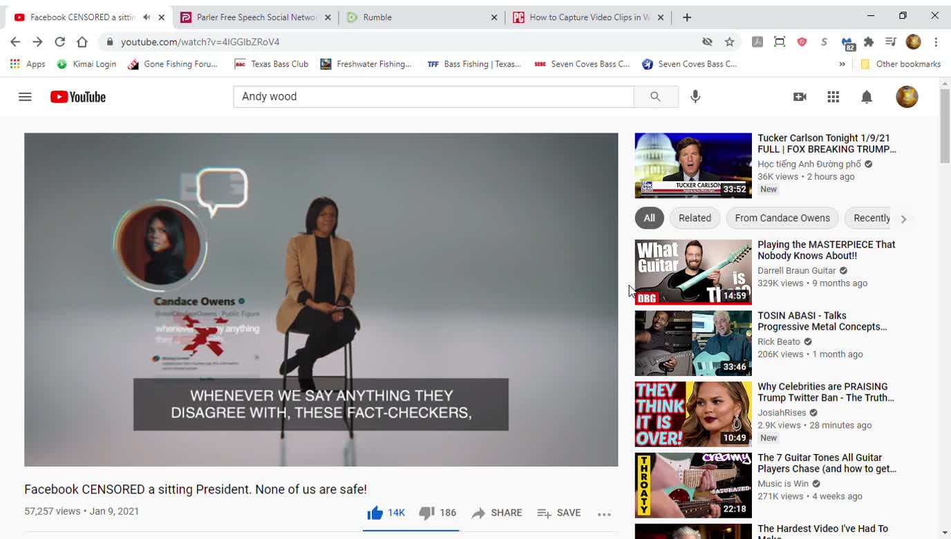Click the crossed-eye icon in address bar
This screenshot has width=951, height=539.
coord(707,42)
